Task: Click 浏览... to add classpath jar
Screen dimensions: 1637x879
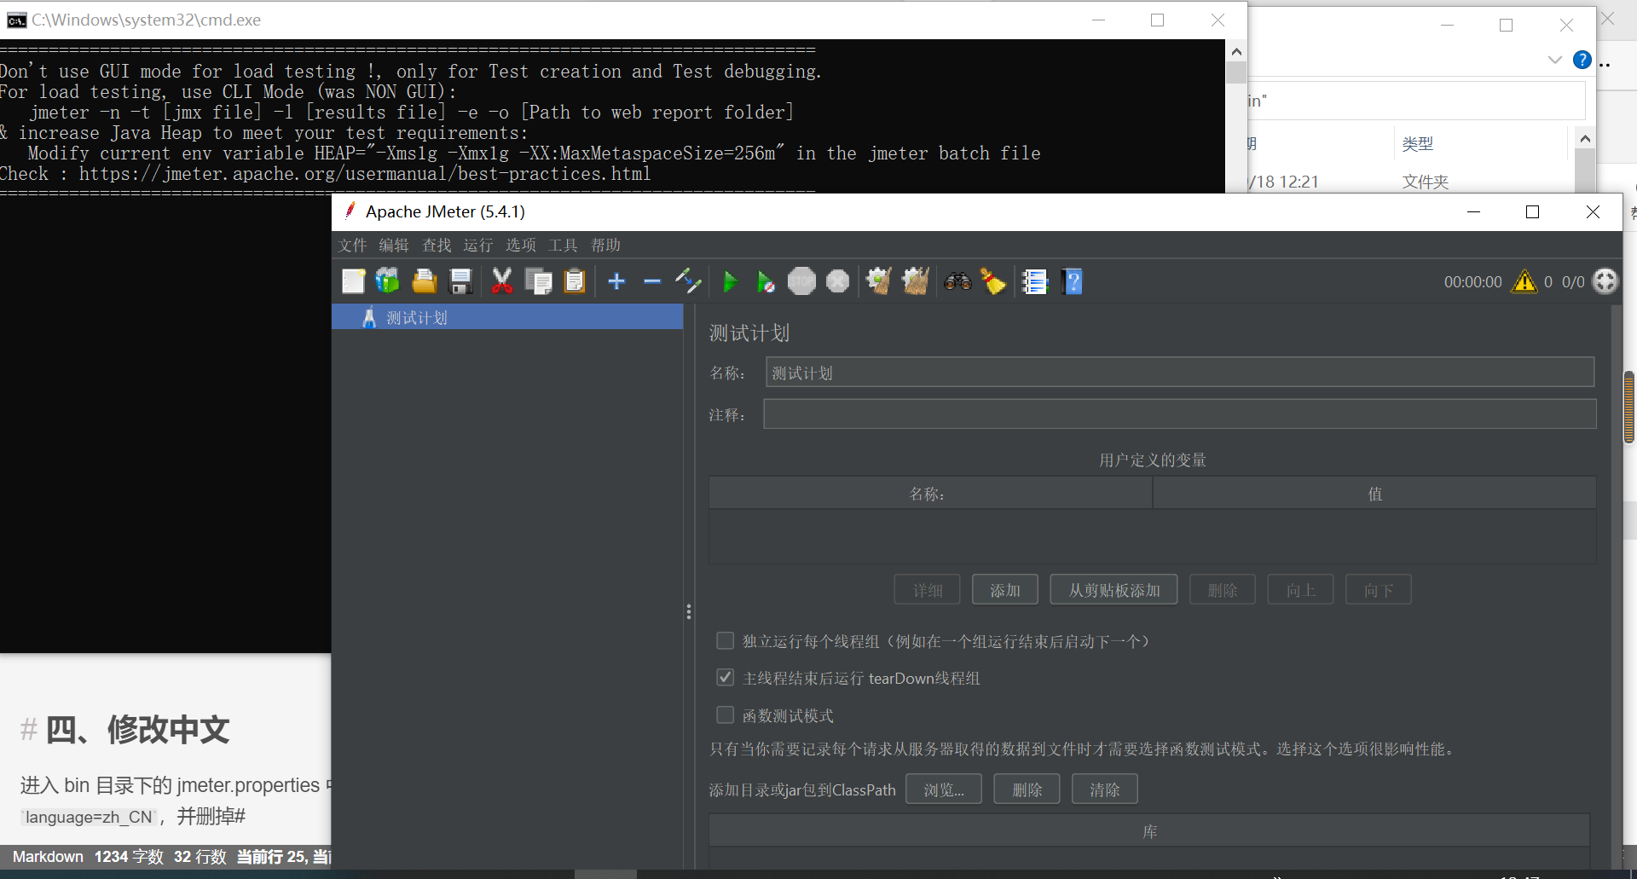Action: [944, 789]
